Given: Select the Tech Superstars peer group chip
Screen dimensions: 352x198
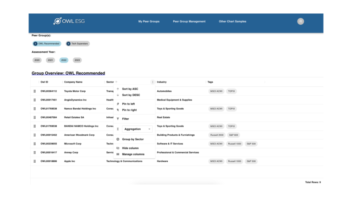Looking at the screenshot, I should tap(77, 44).
